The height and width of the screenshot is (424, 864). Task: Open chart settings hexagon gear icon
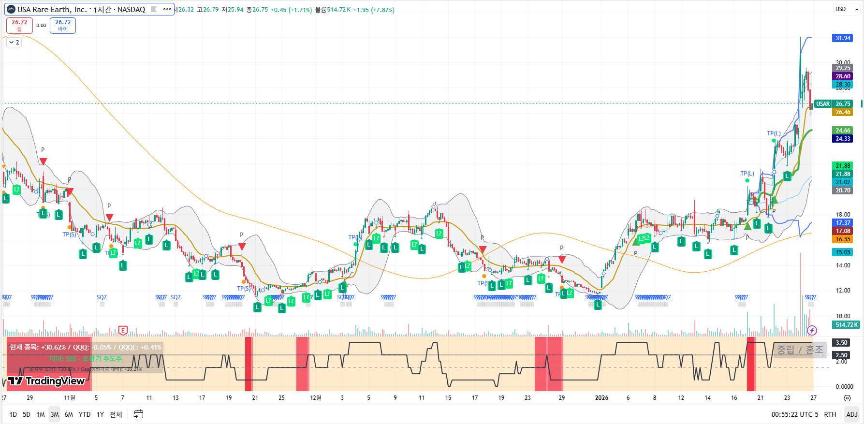click(x=847, y=398)
